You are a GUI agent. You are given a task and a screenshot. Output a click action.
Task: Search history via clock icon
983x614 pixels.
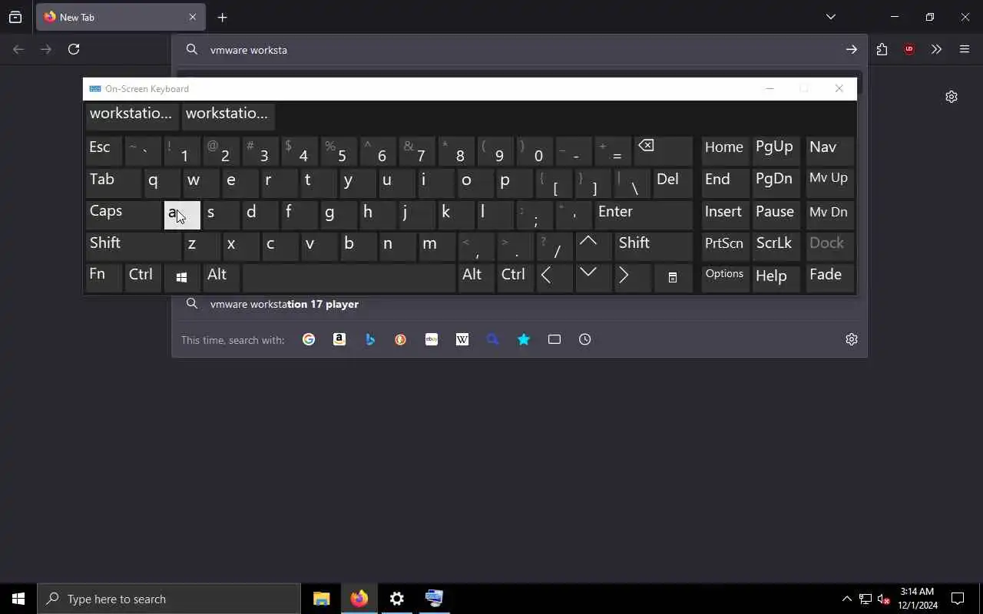[x=585, y=339]
